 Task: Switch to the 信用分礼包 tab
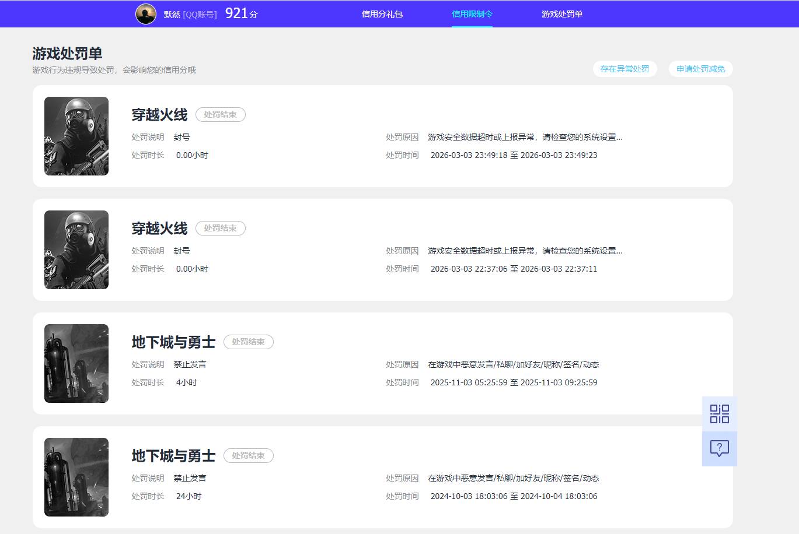[x=382, y=14]
